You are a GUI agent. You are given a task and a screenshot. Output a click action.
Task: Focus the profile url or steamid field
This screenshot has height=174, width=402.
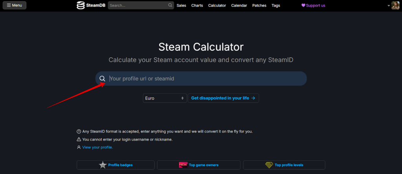tap(201, 79)
